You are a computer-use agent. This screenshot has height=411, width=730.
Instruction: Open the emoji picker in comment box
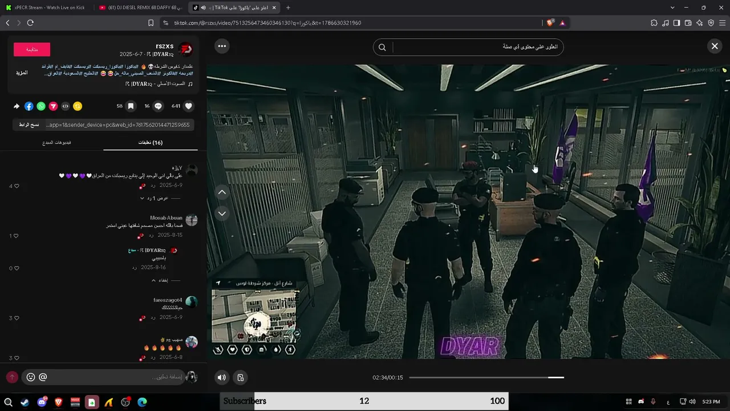coord(31,377)
